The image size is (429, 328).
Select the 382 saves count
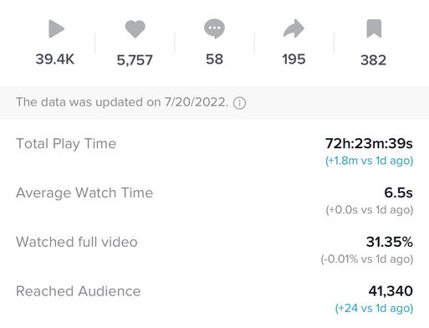tap(374, 60)
